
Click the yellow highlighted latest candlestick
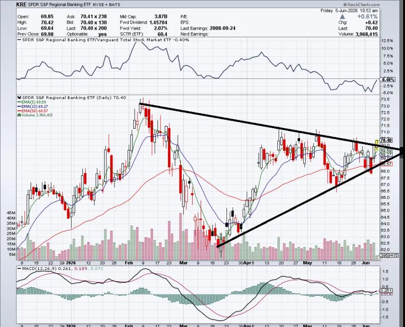[x=377, y=144]
